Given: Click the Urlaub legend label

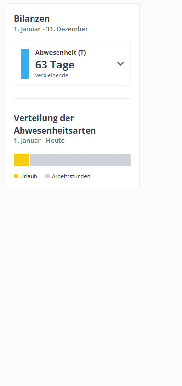Looking at the screenshot, I should (29, 176).
